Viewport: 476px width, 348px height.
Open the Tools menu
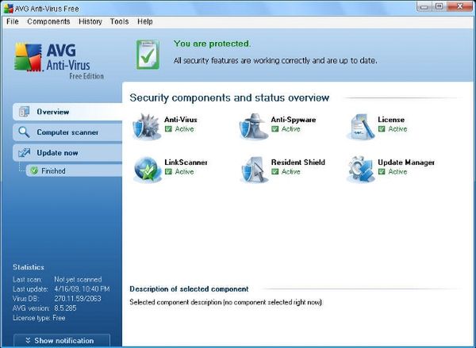pos(119,21)
